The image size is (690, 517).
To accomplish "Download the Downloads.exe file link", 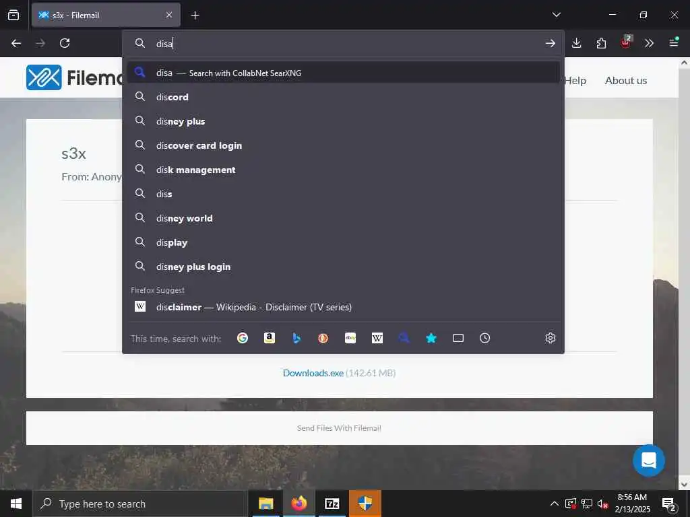I will coord(313,373).
